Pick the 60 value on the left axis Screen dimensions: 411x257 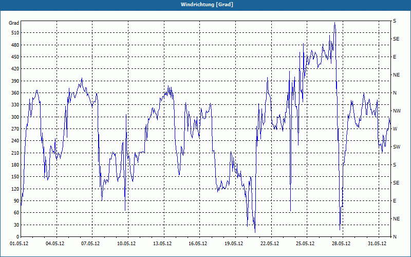(16, 212)
